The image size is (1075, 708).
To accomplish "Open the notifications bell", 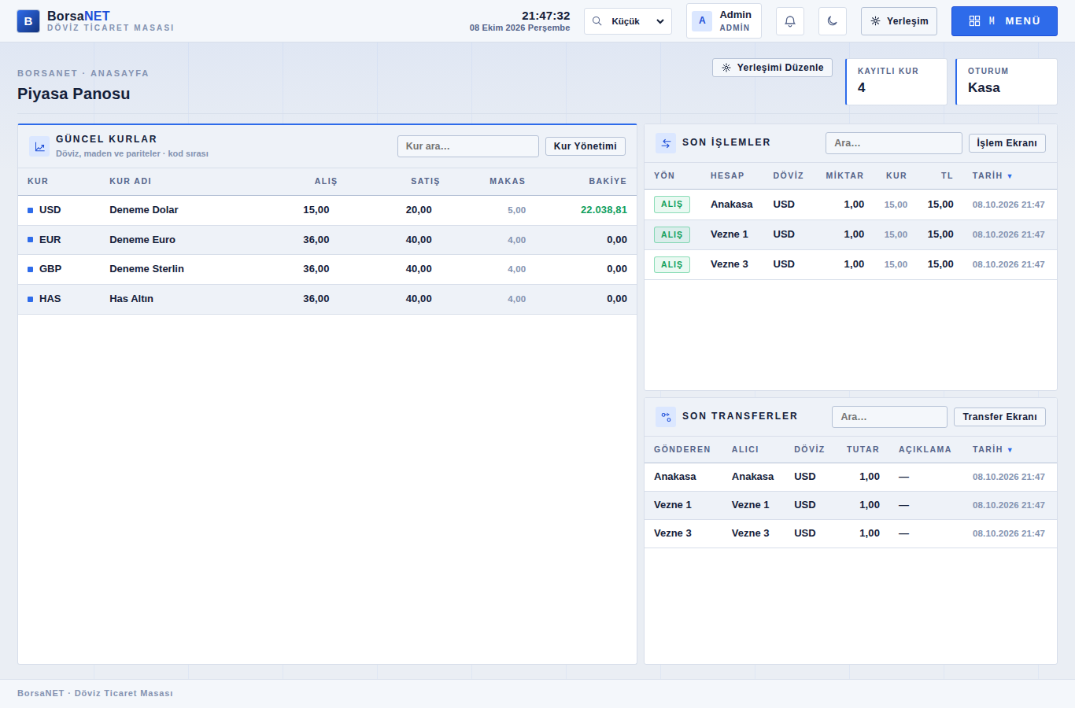I will 790,21.
